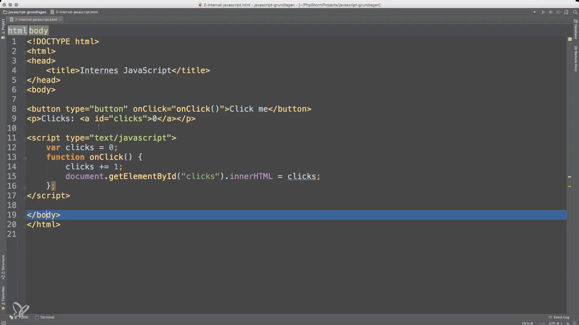The width and height of the screenshot is (579, 325).
Task: Toggle listening for PHP debug connections icon
Action: click(x=566, y=12)
